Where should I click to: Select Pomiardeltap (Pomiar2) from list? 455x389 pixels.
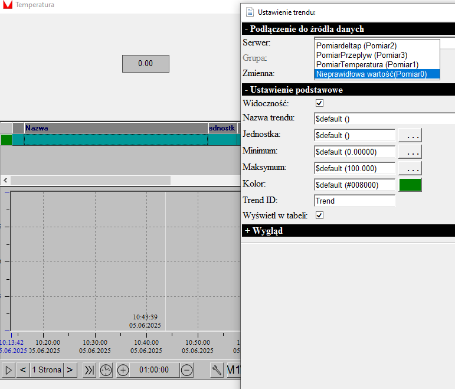pyautogui.click(x=377, y=45)
